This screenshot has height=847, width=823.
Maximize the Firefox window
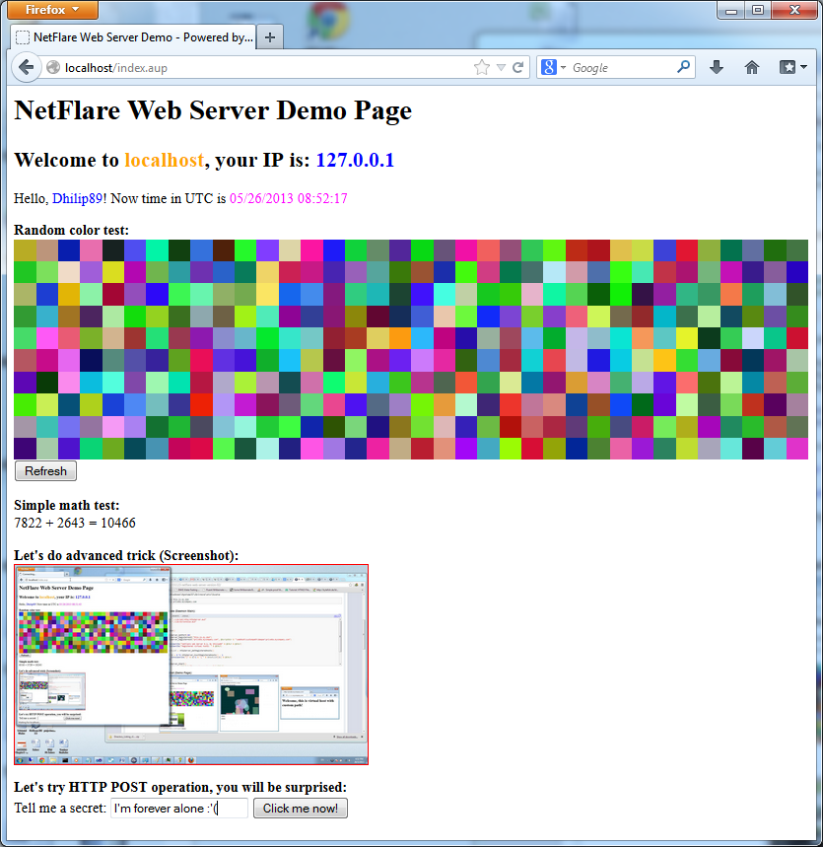(x=758, y=10)
